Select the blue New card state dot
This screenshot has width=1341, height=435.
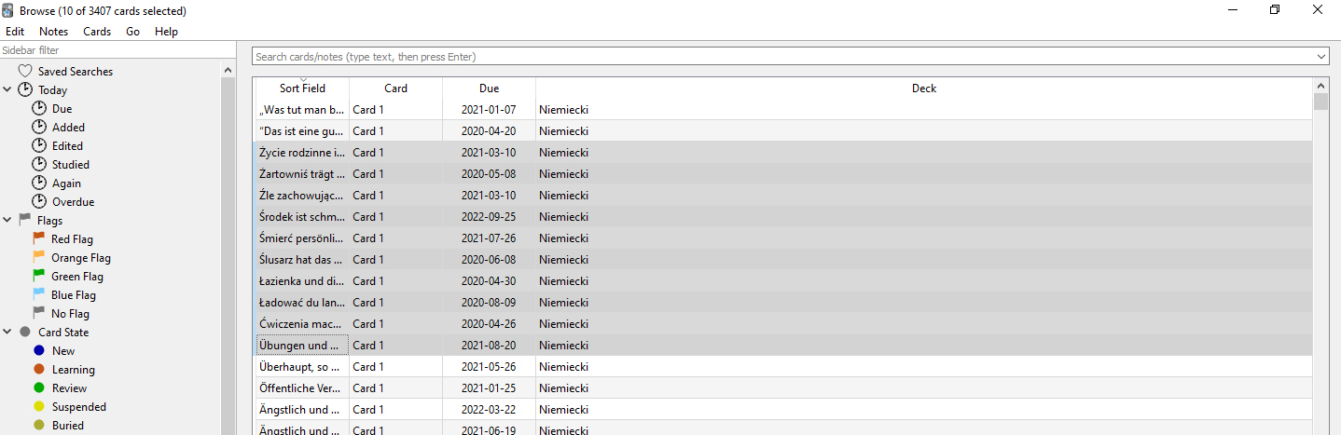click(x=38, y=350)
